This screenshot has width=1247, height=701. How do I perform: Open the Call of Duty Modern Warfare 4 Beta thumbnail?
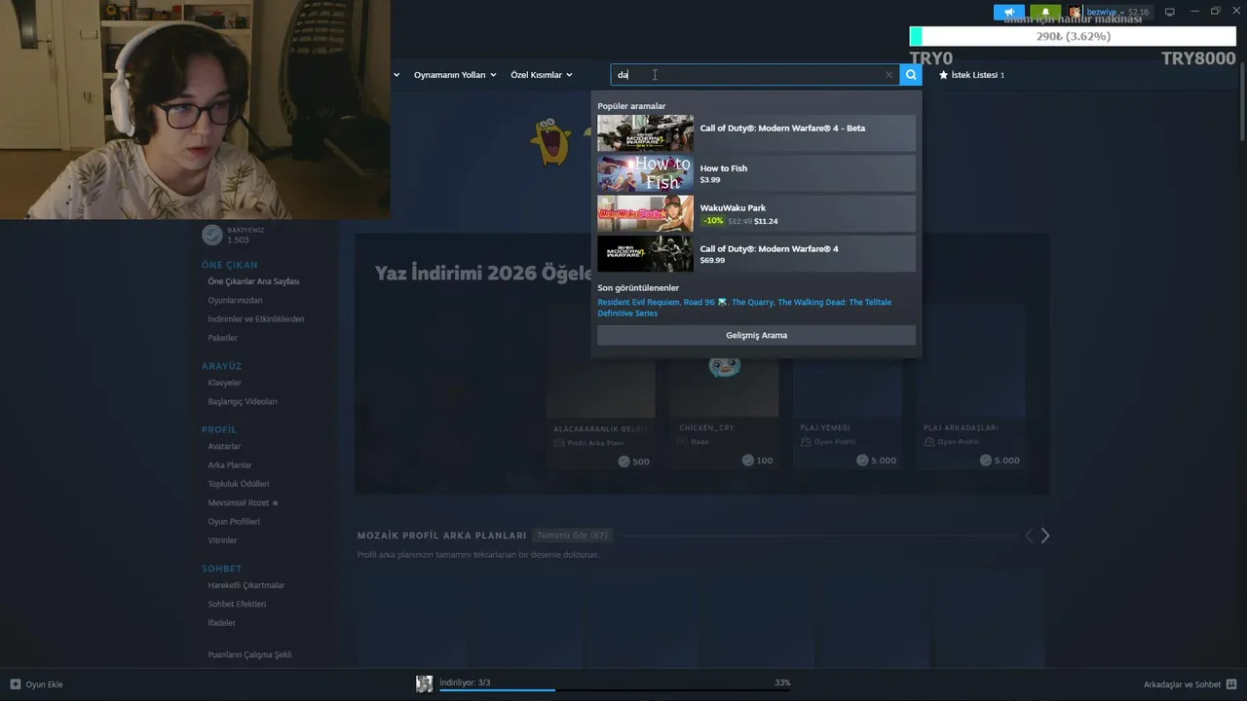pyautogui.click(x=645, y=133)
